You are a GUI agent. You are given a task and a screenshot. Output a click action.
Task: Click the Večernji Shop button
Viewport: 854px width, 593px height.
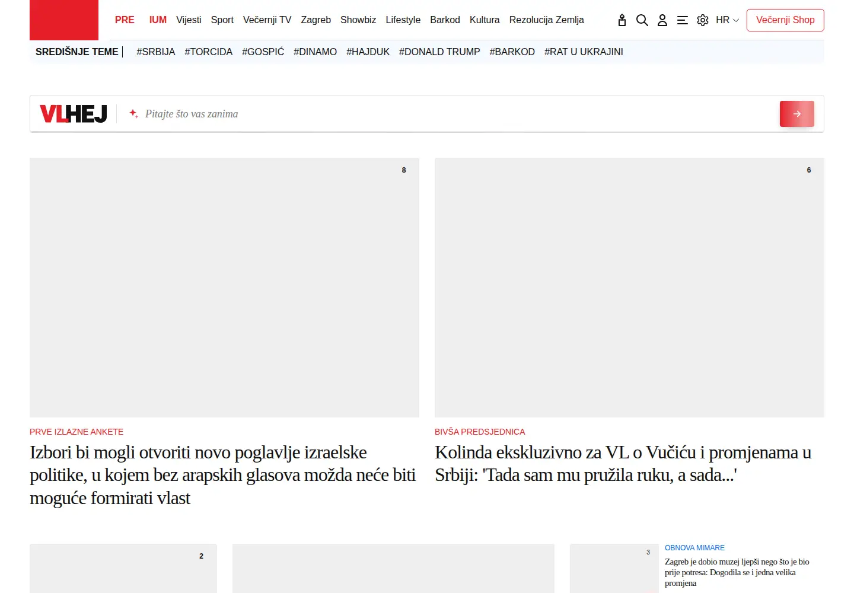[x=785, y=20]
